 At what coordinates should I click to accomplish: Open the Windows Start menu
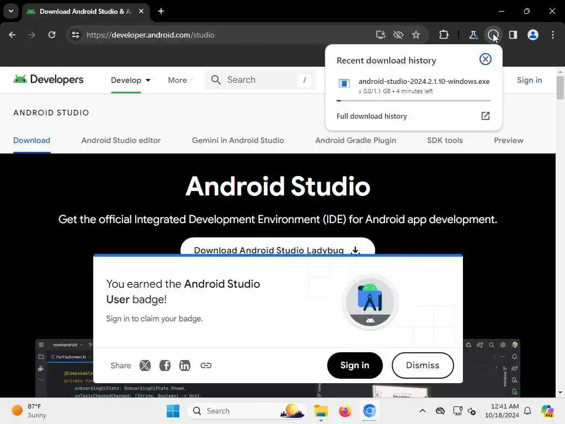click(x=173, y=411)
